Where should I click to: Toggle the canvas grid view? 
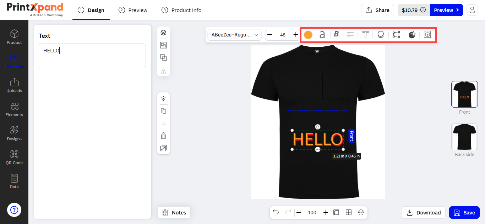click(349, 212)
